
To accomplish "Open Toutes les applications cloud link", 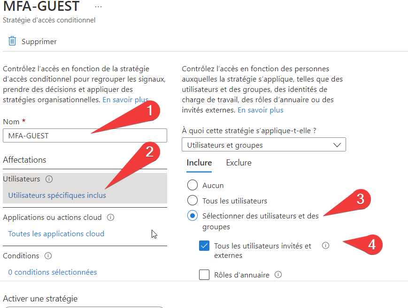I will pyautogui.click(x=56, y=233).
